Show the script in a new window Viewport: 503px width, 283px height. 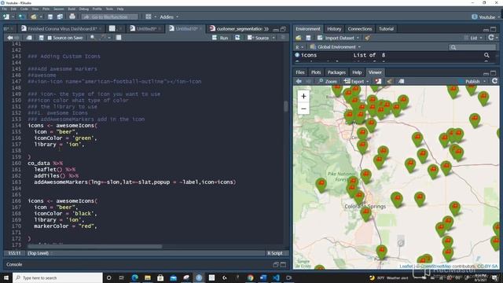(29, 38)
